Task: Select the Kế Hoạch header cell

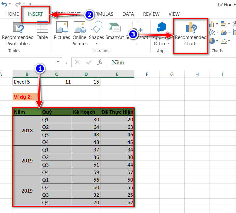Action: (86, 112)
